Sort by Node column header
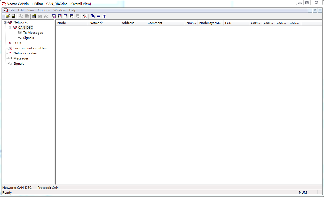This screenshot has height=197, width=324. click(x=72, y=23)
